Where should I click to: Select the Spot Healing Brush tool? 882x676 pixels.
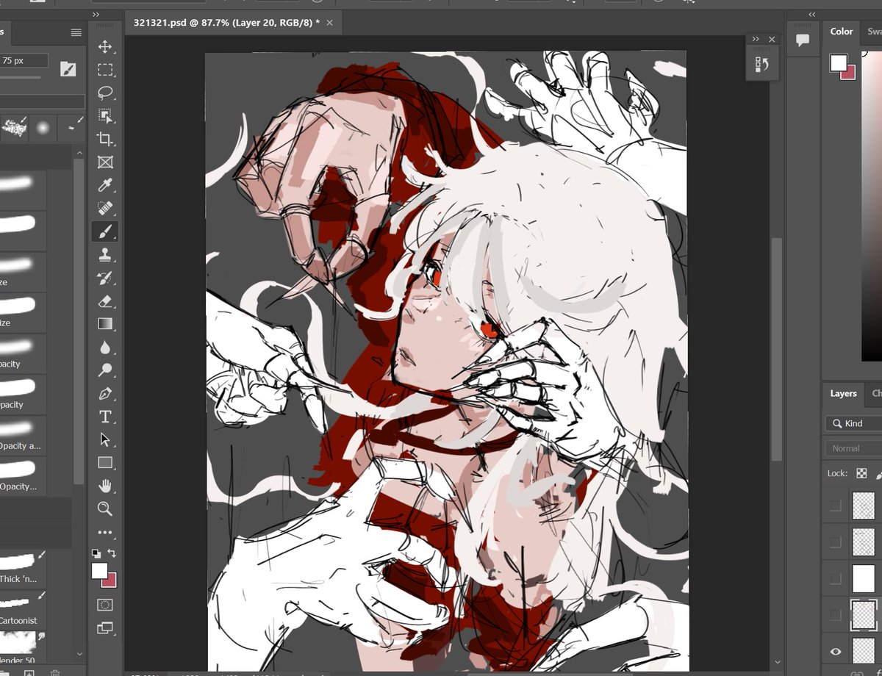click(x=105, y=209)
